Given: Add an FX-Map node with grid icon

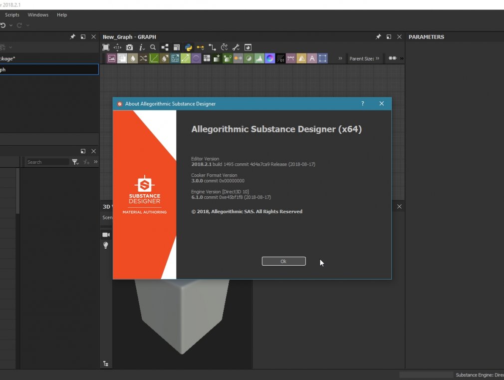Looking at the screenshot, I should 207,58.
